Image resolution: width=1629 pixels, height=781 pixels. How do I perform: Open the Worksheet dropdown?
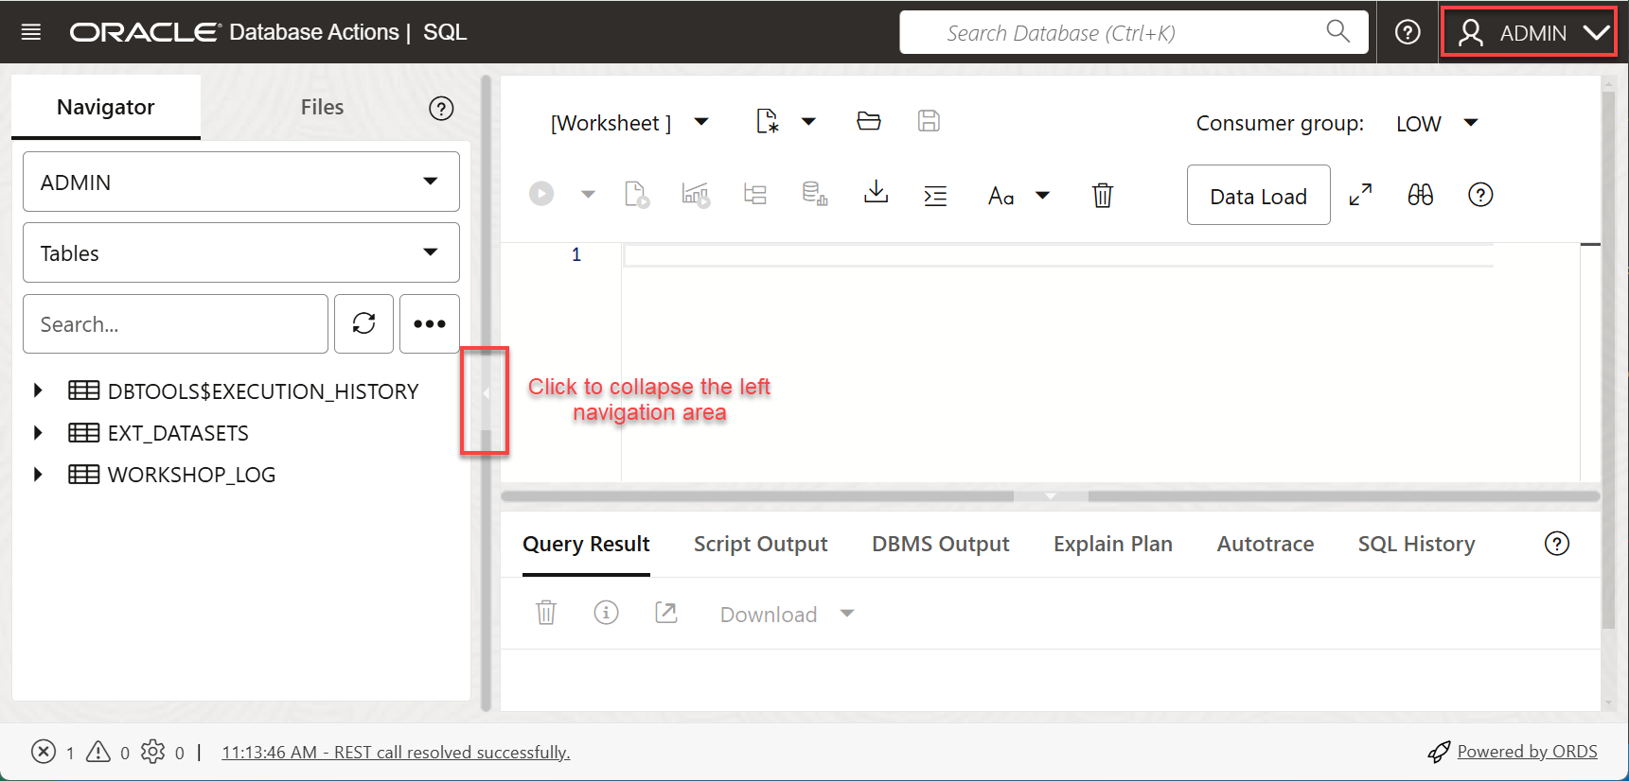(629, 123)
